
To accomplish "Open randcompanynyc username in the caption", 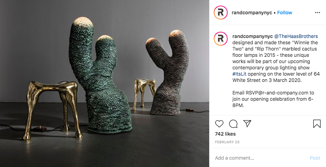I will click(252, 36).
